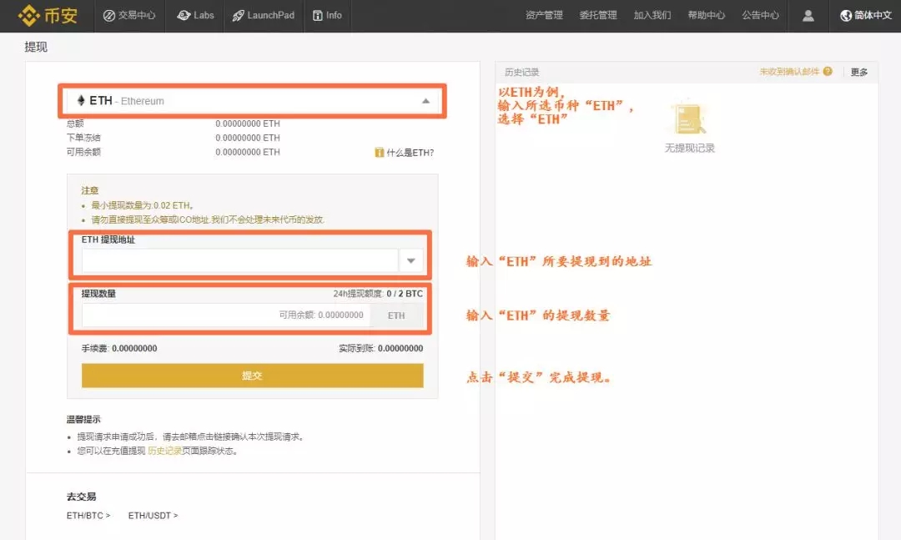Viewport: 901px width, 540px height.
Task: Click the Binance 币安 logo
Action: 48,16
